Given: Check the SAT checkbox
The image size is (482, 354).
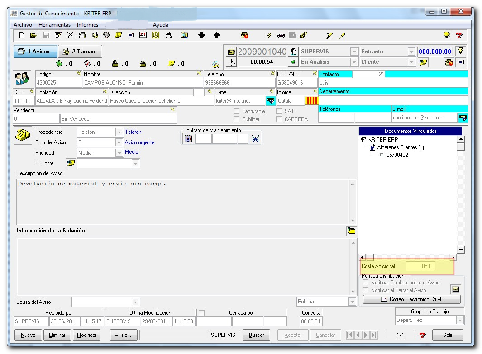Looking at the screenshot, I should (279, 111).
